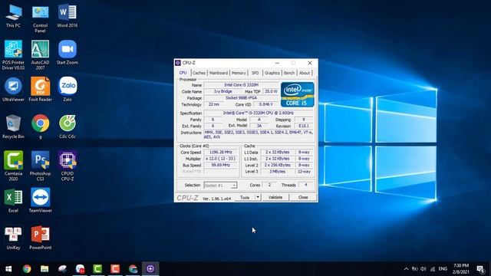
Task: Click the Core Speed value field
Action: tap(221, 152)
